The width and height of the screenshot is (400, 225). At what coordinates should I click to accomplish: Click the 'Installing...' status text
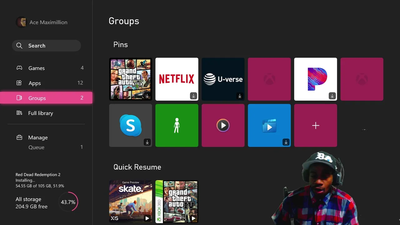26,180
